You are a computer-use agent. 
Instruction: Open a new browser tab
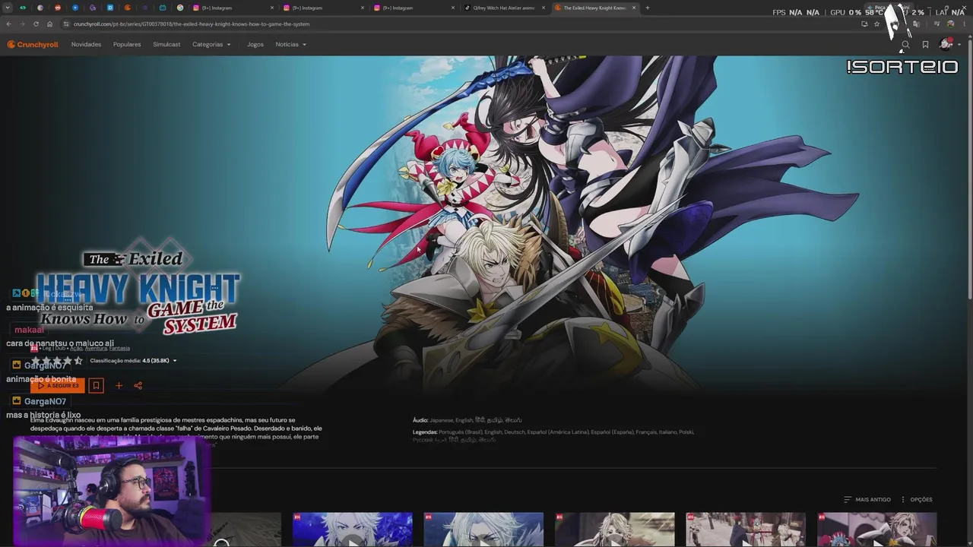click(648, 8)
